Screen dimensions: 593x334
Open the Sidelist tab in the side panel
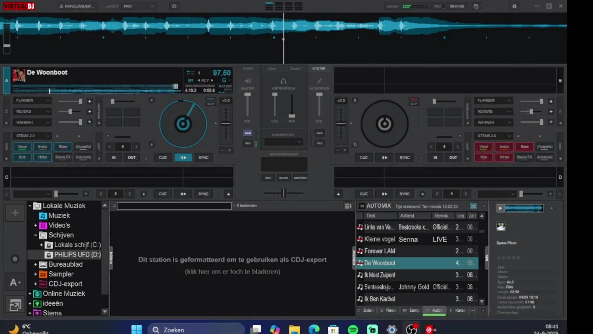[366, 310]
